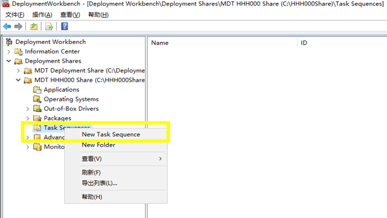Screen dimensions: 387x218
Task: Click the MDT HHH000 Share folder icon
Action: [28, 80]
